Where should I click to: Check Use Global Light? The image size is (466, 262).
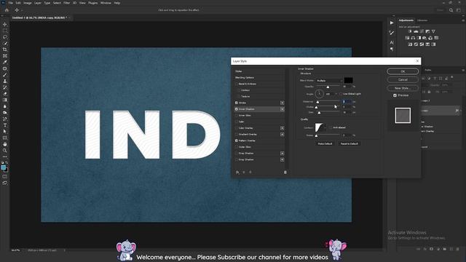point(341,94)
